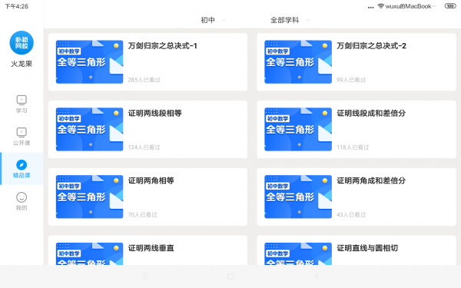Expand the 全部学科 subject dropdown
This screenshot has height=288, width=461.
click(x=290, y=20)
